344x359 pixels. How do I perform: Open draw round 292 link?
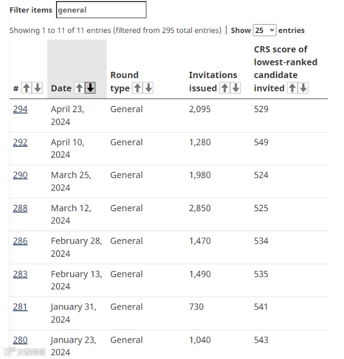(20, 143)
